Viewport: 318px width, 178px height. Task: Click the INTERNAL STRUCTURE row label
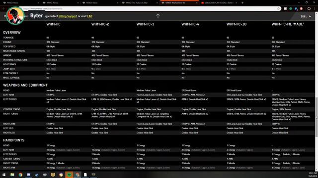coord(15,60)
